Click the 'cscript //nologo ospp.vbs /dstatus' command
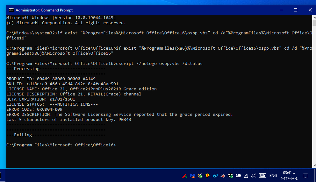Viewport: 316px width, 182px height. (x=159, y=63)
